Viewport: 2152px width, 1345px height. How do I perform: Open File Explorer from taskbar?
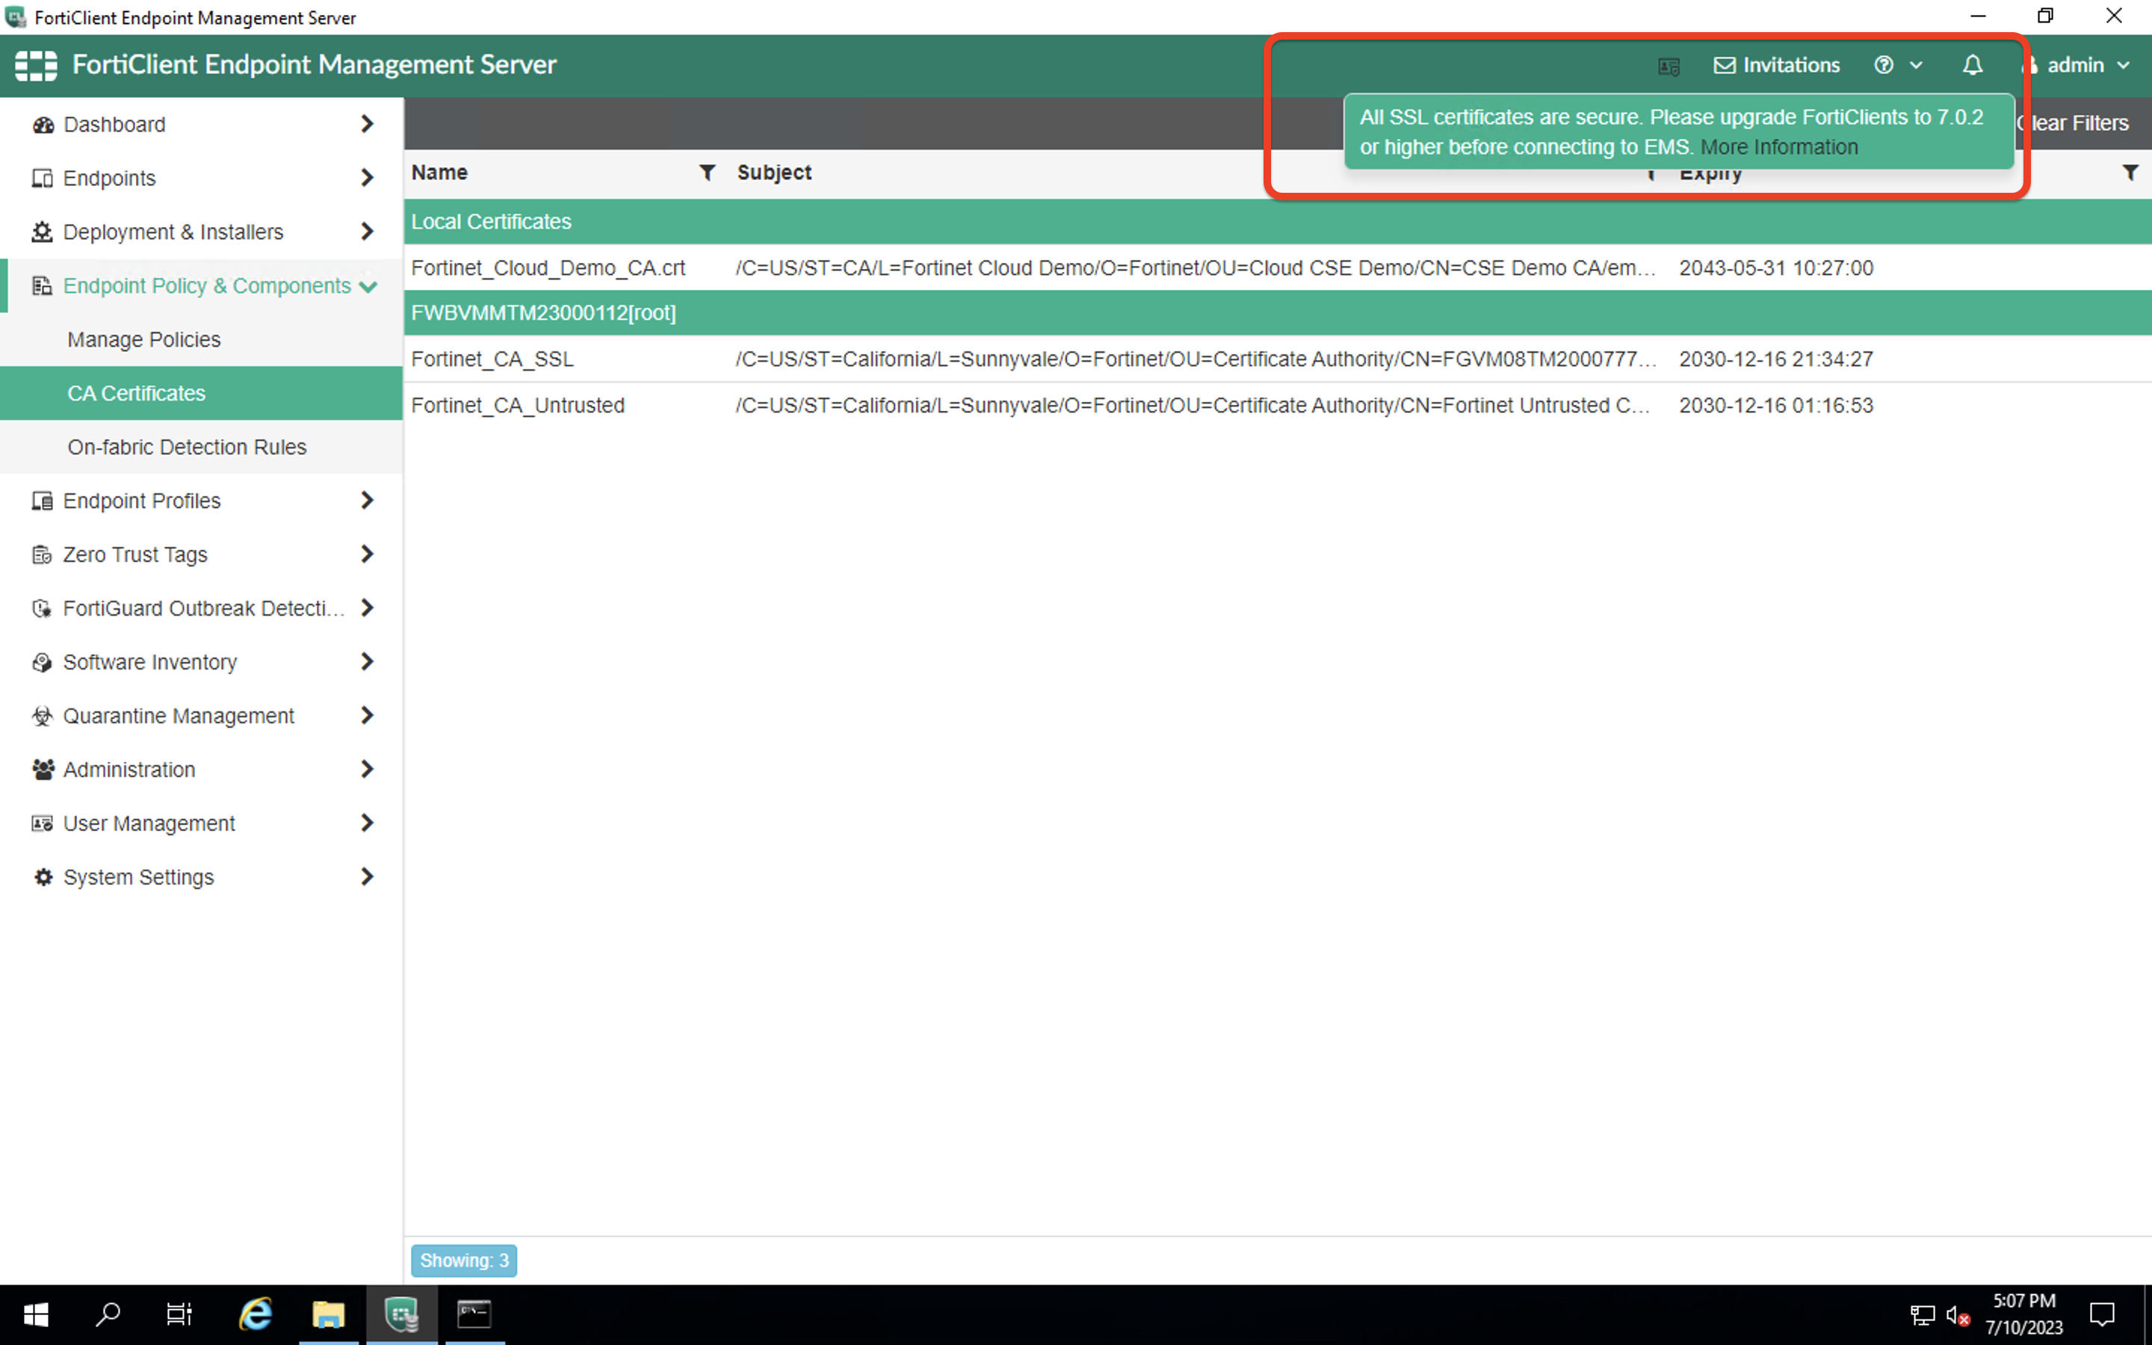pyautogui.click(x=328, y=1314)
